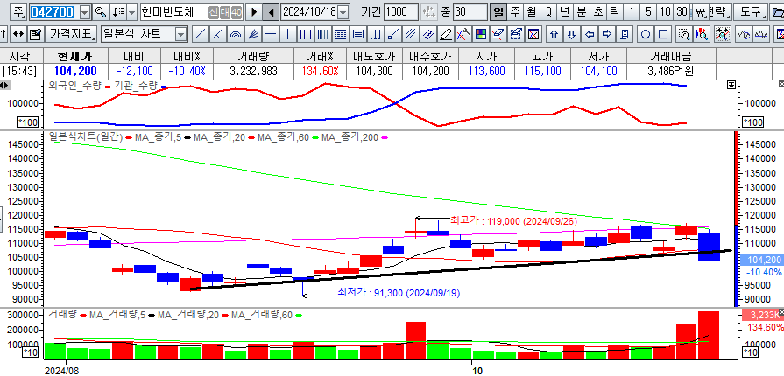Screen dimensions: 784x376
Task: Toggle daily (일) chart period
Action: coord(497,12)
